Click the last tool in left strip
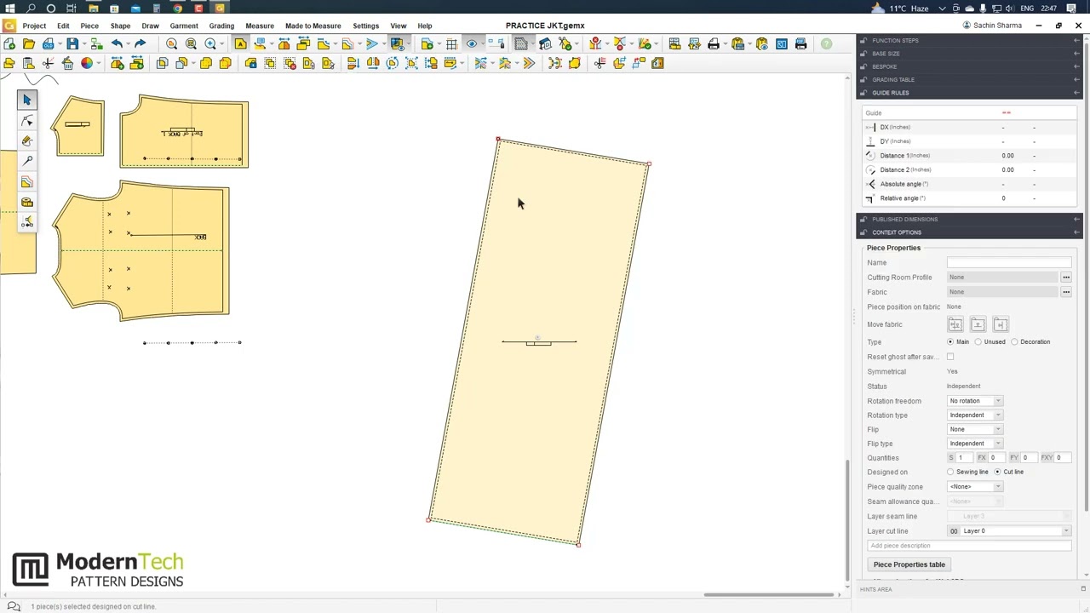1090x613 pixels. 26,222
